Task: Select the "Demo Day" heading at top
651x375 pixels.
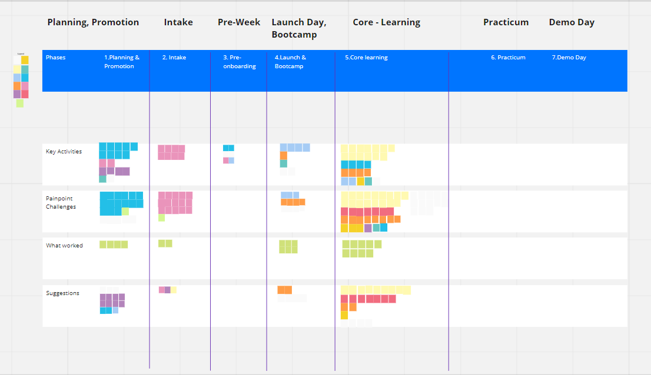Action: 572,22
